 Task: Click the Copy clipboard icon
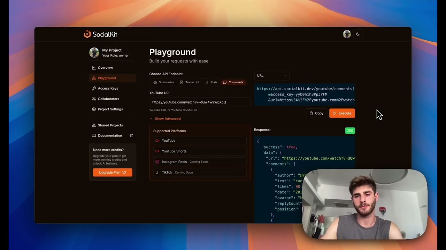(311, 113)
